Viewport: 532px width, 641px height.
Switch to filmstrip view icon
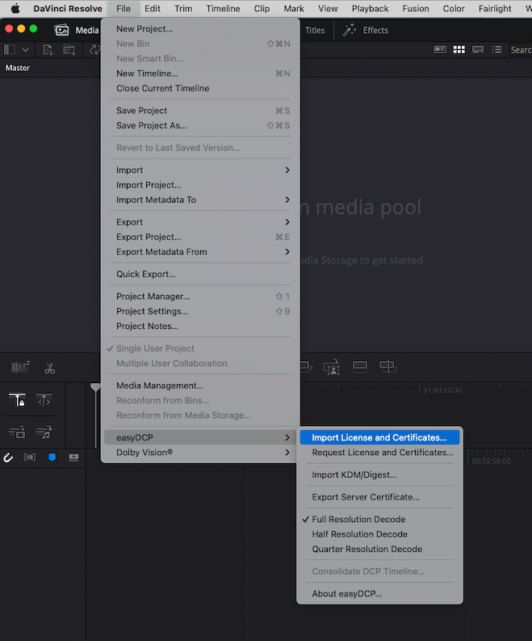(478, 50)
